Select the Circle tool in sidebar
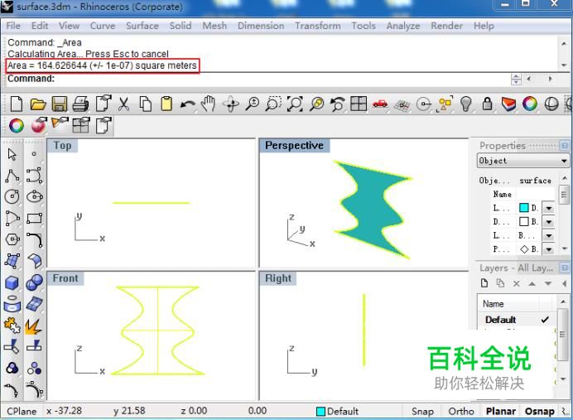Viewport: 573px width, 420px height. pos(12,196)
